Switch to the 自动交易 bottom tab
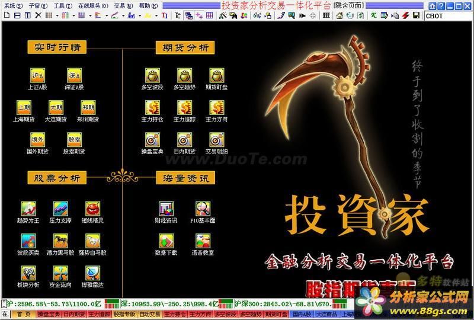474x320 pixels. tap(150, 315)
